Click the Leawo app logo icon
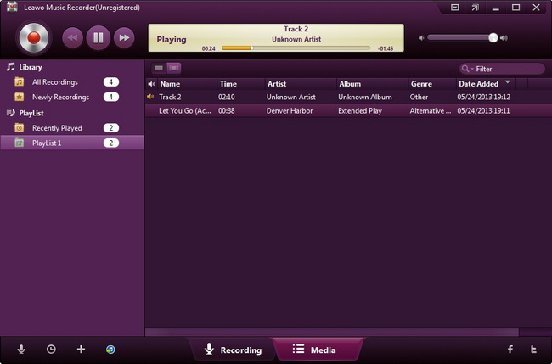Viewport: 552px width, 364px height. click(x=12, y=7)
